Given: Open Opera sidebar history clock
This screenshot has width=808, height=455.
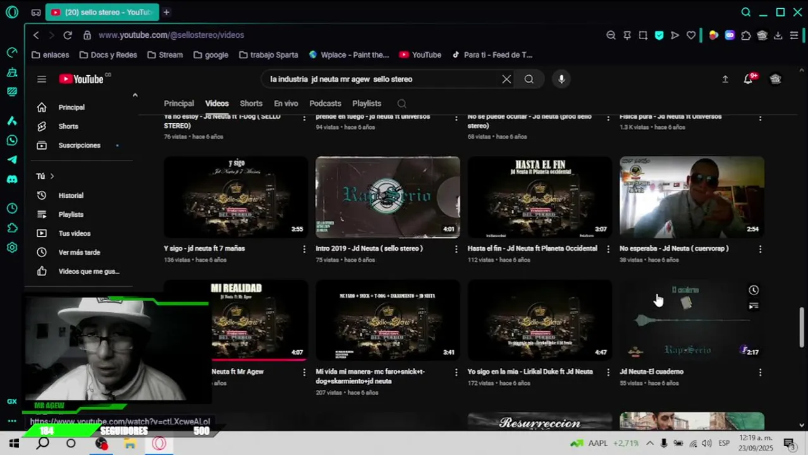Looking at the screenshot, I should coord(12,209).
